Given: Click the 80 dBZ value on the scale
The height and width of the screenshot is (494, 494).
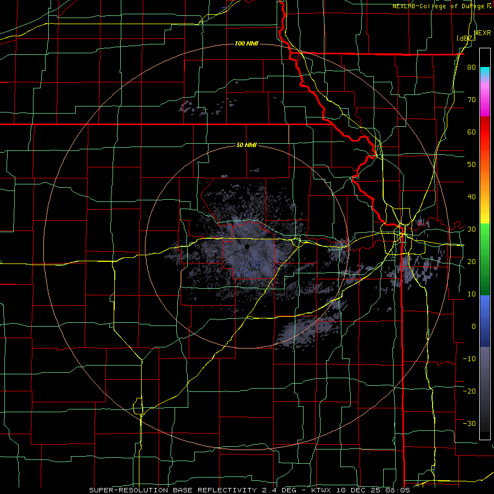Looking at the screenshot, I should coord(471,68).
